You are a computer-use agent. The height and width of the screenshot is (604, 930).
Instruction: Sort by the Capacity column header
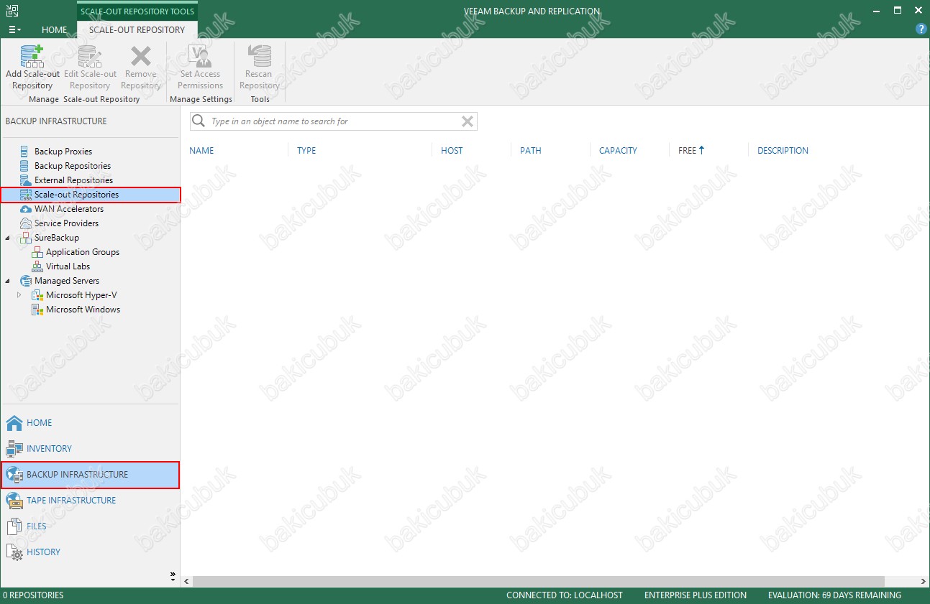(618, 151)
